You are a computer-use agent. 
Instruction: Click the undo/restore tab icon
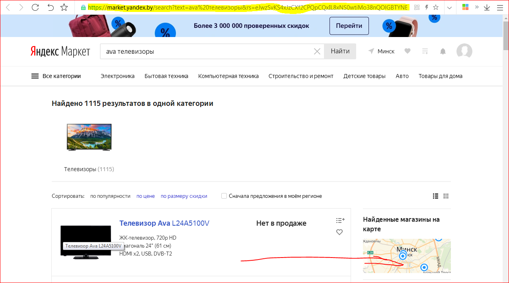[50, 7]
